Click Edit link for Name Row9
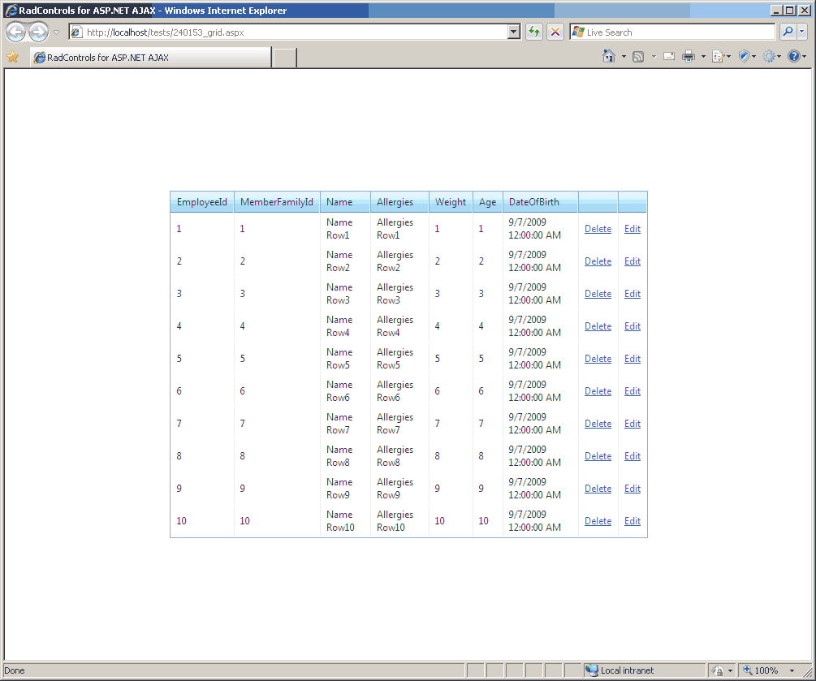816x681 pixels. (633, 489)
